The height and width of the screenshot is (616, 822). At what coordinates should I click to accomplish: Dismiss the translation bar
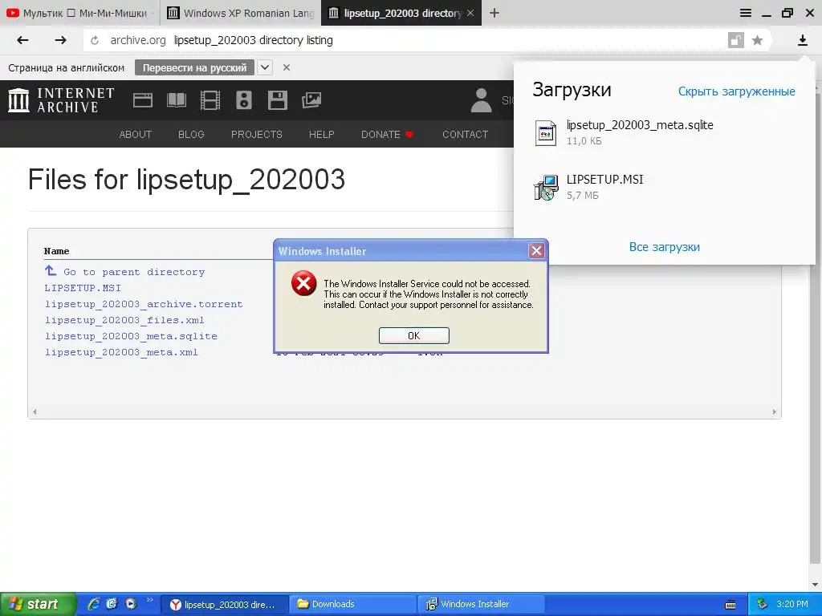287,67
